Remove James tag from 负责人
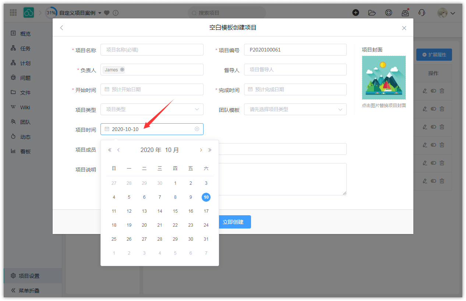This screenshot has width=466, height=301. (x=122, y=70)
